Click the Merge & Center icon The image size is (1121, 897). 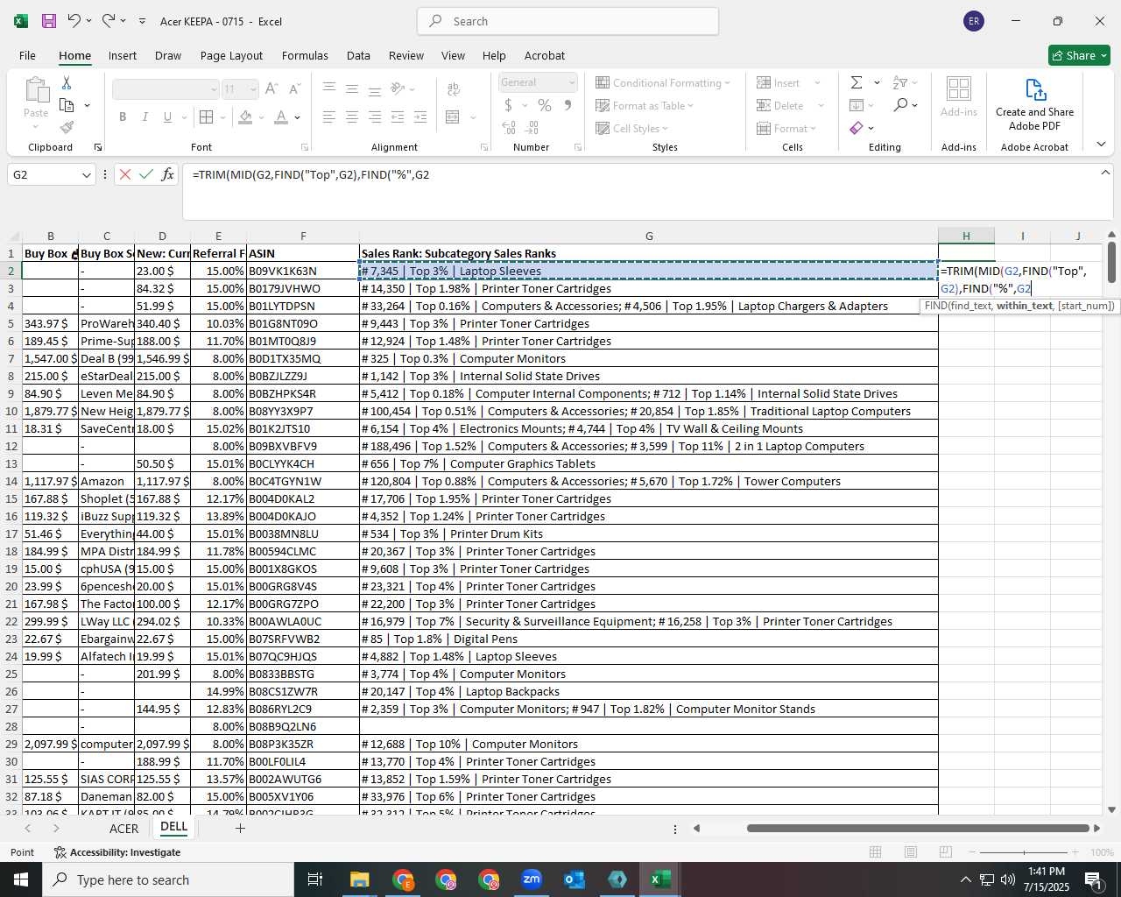[453, 117]
